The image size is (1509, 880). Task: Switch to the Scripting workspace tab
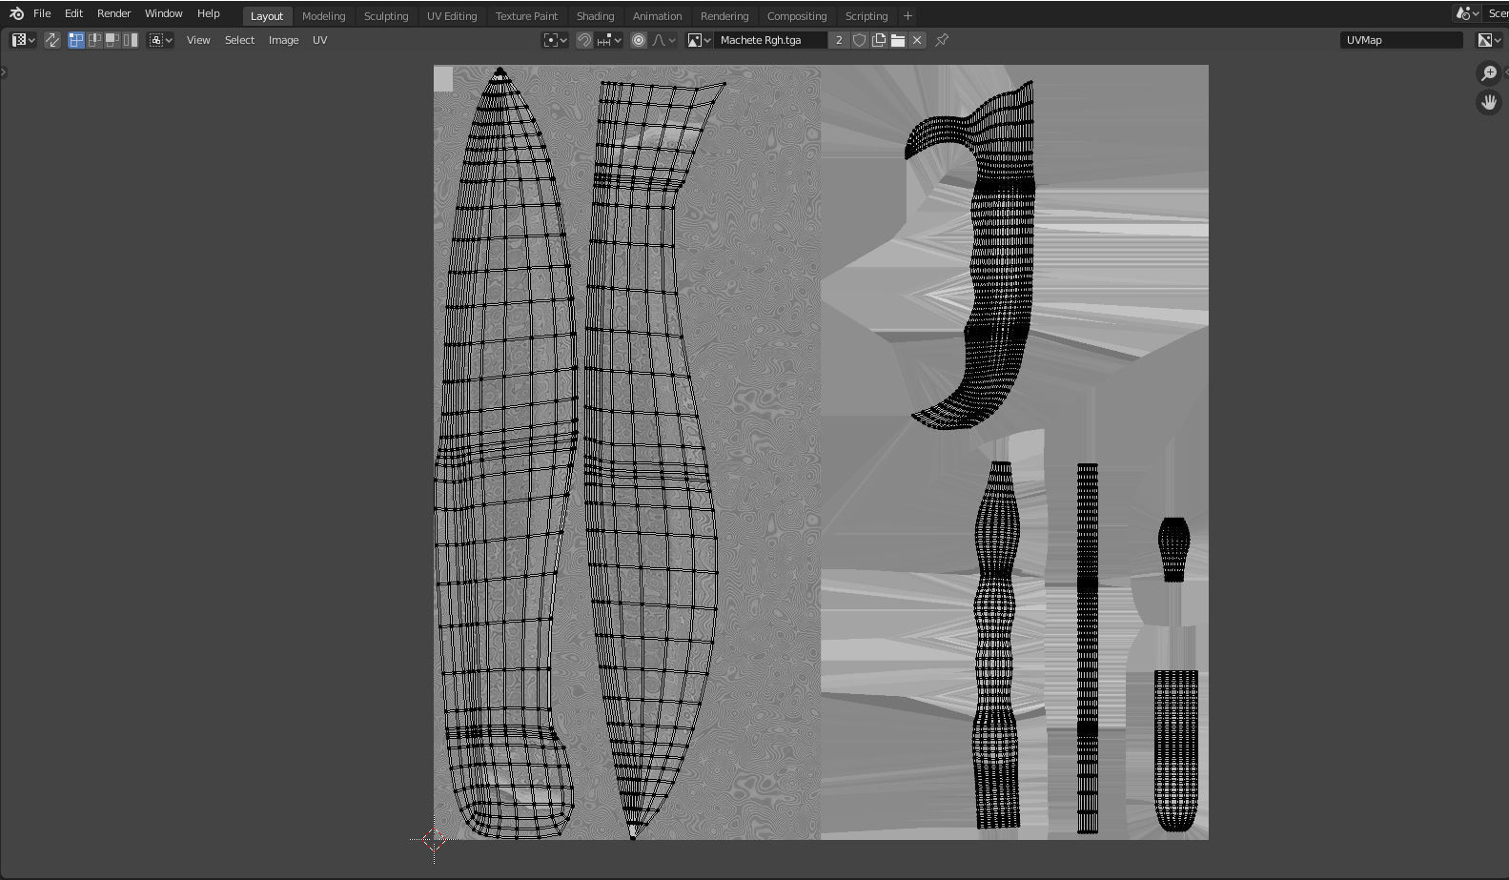tap(867, 16)
